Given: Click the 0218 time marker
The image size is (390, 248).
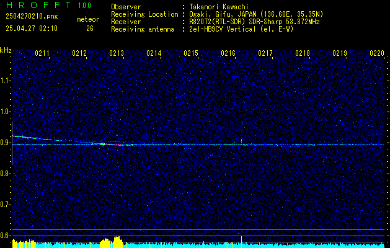Looking at the screenshot, I should (x=303, y=53).
